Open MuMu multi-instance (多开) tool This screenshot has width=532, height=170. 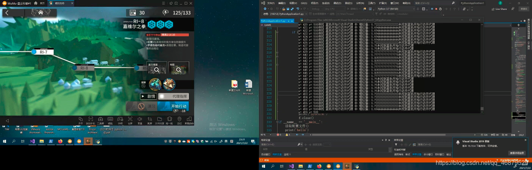[80, 120]
